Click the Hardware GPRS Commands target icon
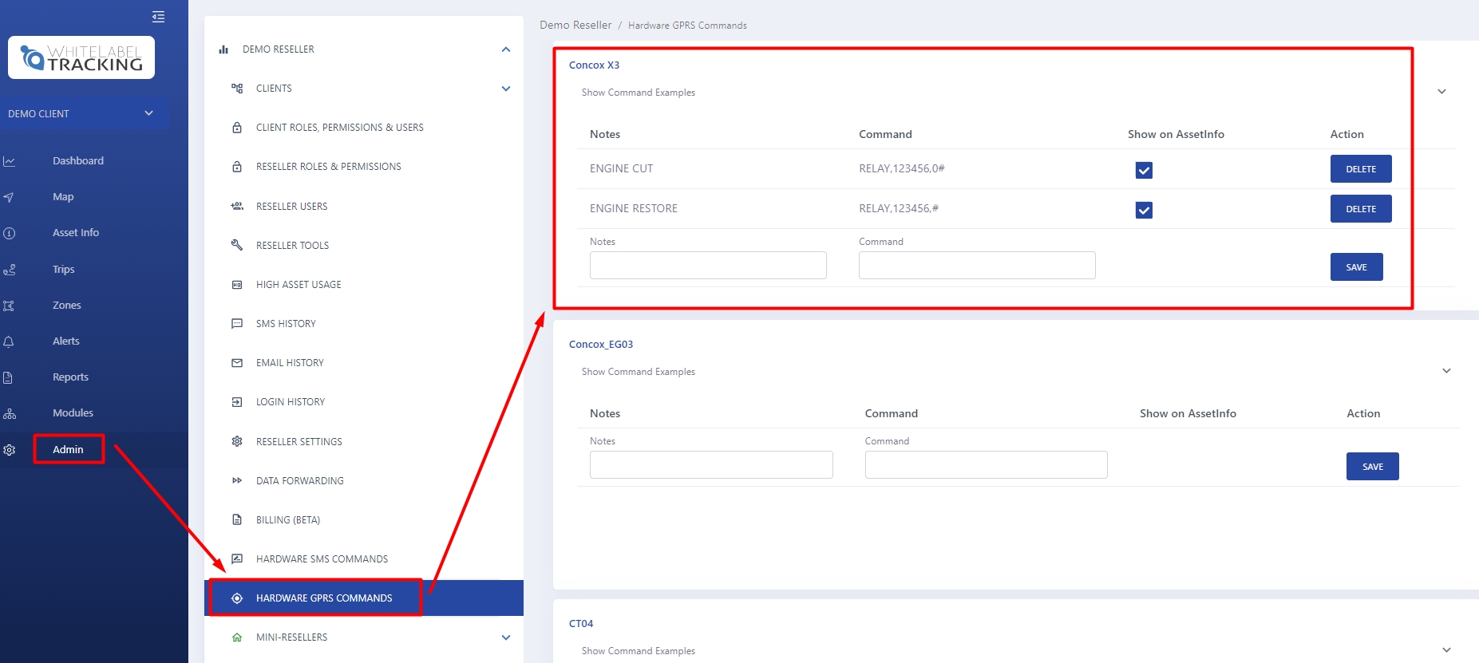 [x=237, y=598]
